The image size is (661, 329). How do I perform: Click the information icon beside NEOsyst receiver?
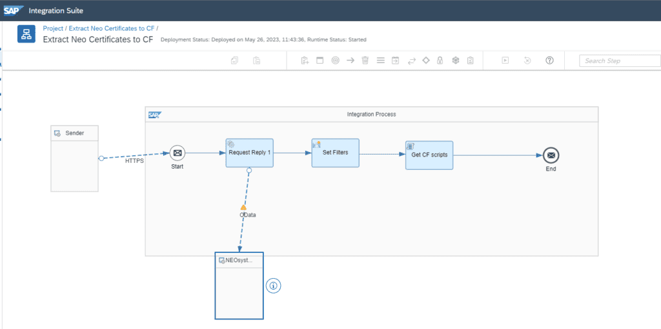coord(274,286)
